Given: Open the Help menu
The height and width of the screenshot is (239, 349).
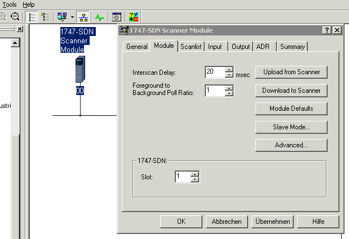Looking at the screenshot, I should pos(28,4).
